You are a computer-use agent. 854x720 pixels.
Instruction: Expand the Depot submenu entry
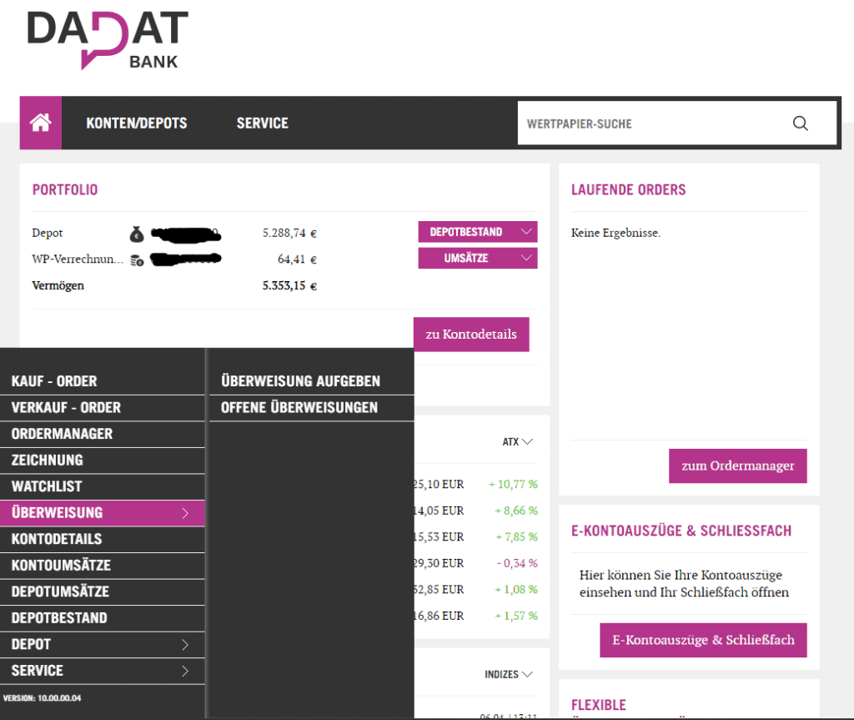[x=102, y=644]
